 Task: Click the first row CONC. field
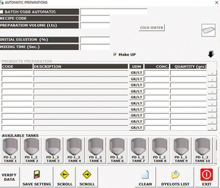(157, 73)
